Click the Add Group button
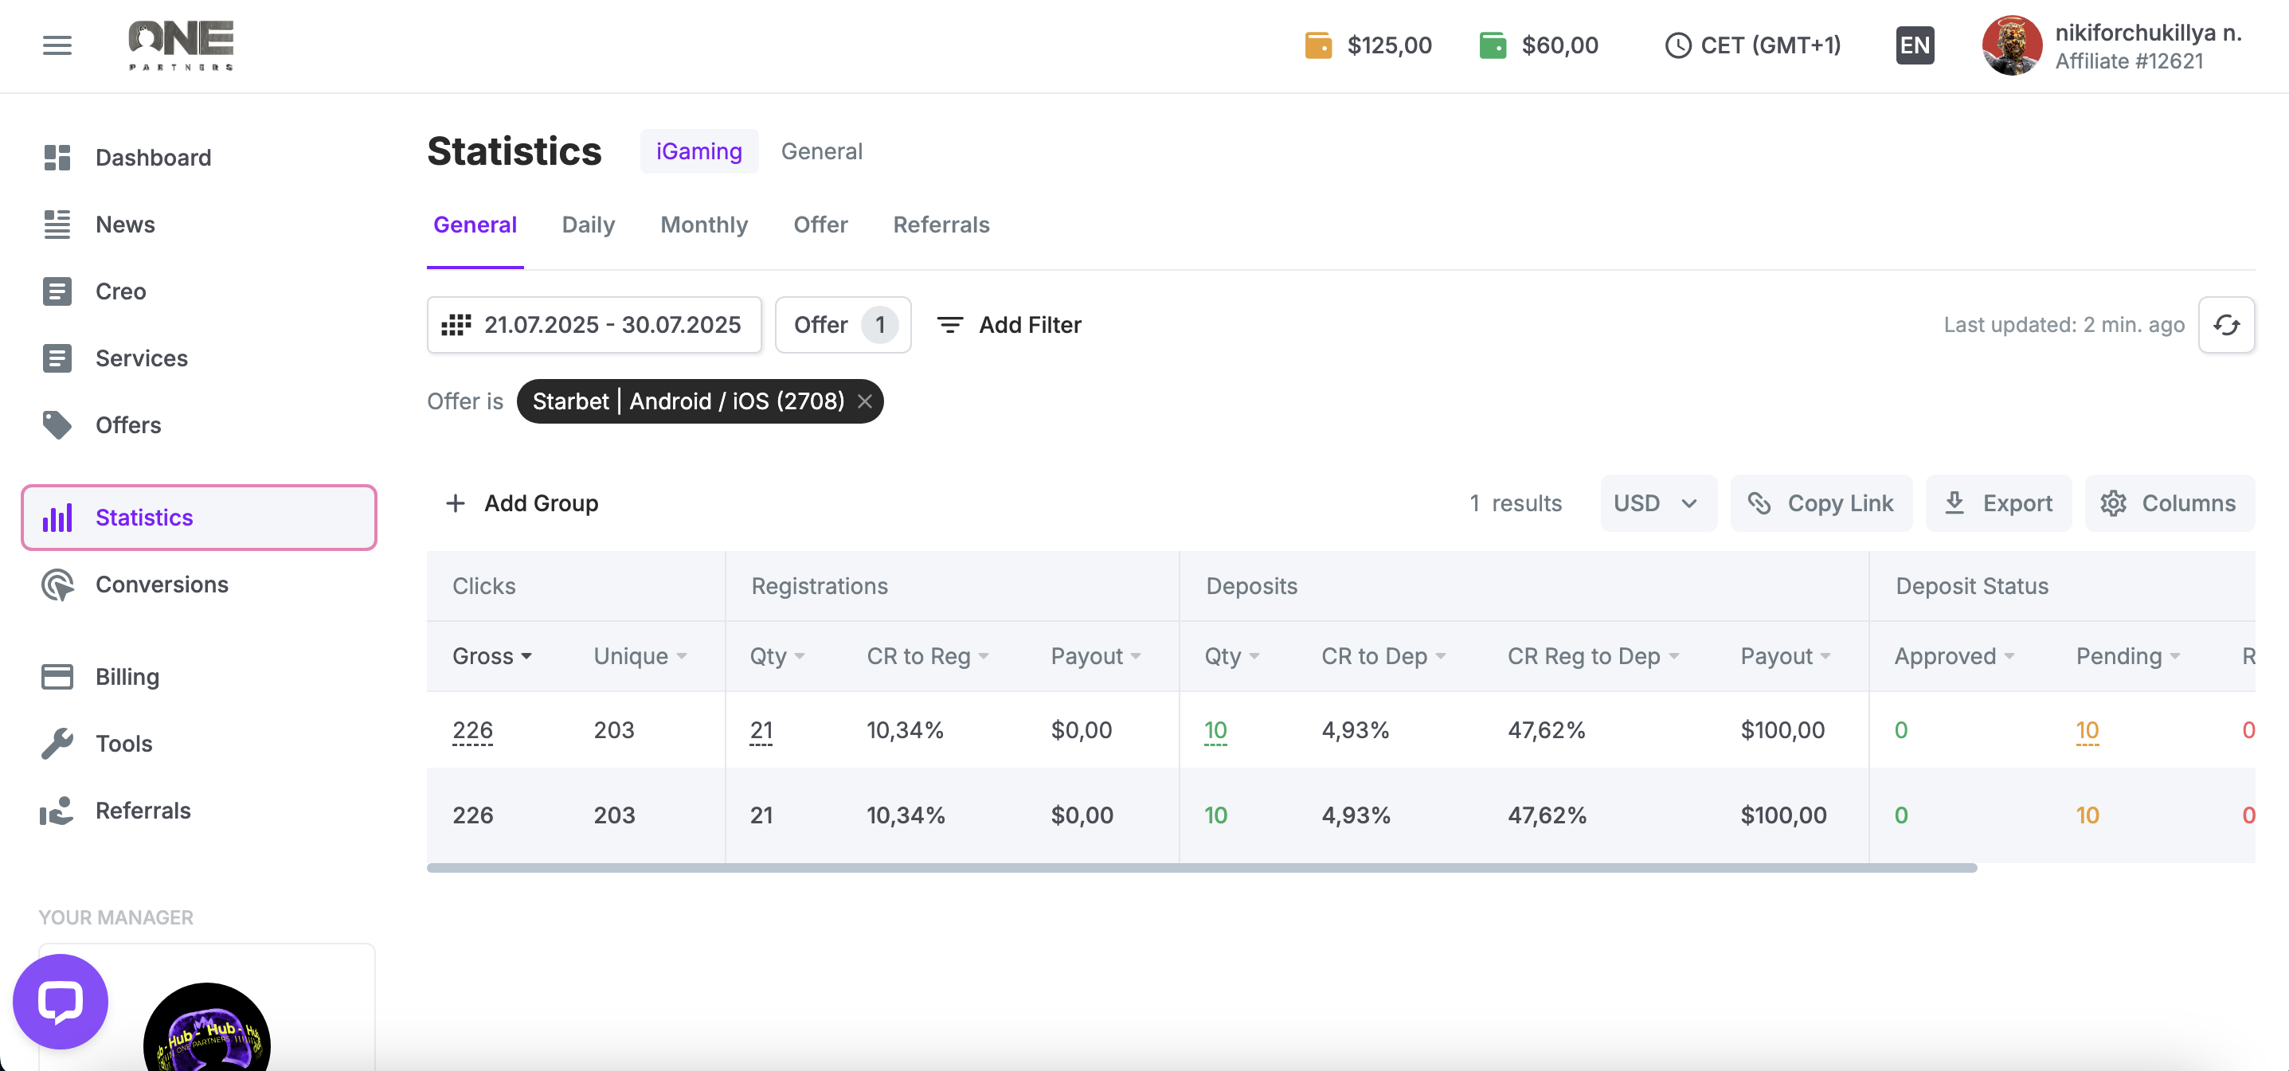2289x1071 pixels. click(x=522, y=503)
